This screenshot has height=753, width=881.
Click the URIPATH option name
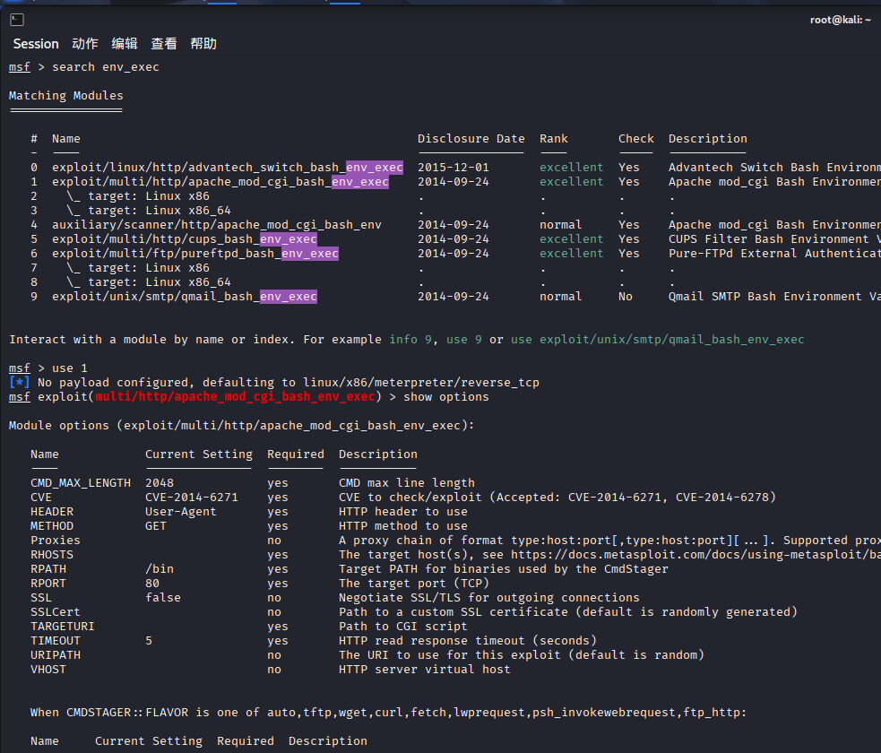pos(55,654)
